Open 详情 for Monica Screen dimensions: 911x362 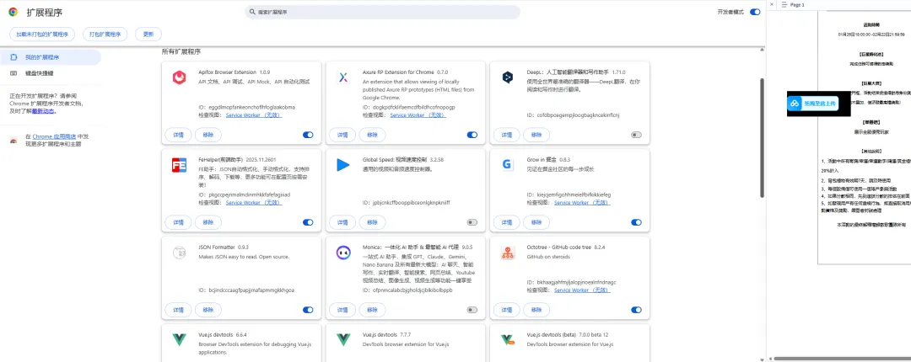[x=342, y=310]
